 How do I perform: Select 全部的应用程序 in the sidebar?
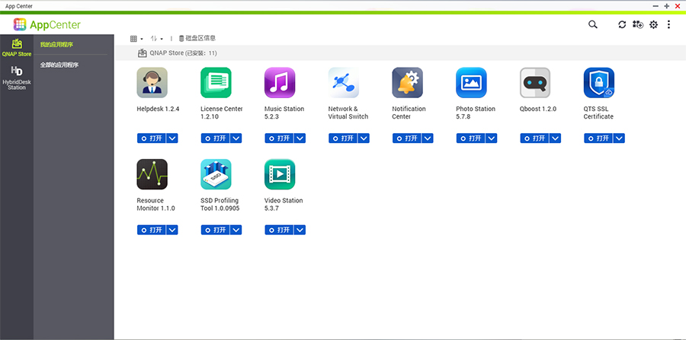pos(59,65)
